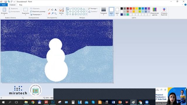The height and width of the screenshot is (105, 187).
Task: Open Google Chrome from the taskbar
Action: [33, 102]
